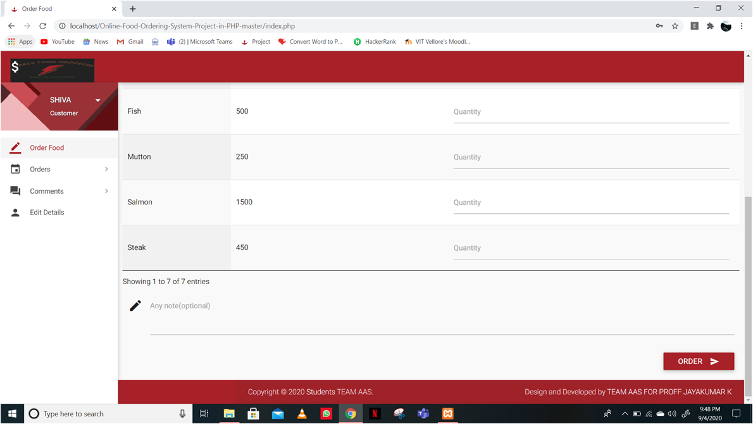Open a new browser tab
The height and width of the screenshot is (424, 753).
[x=132, y=9]
